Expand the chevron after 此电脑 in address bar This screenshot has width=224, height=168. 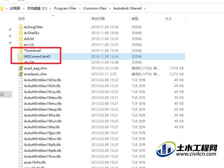(24, 9)
